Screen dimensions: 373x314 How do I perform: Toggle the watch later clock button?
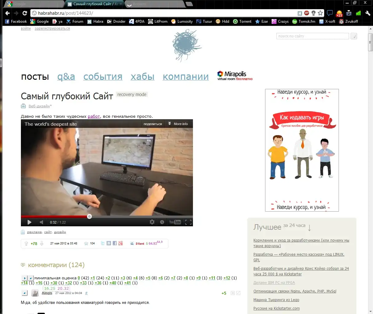point(162,222)
